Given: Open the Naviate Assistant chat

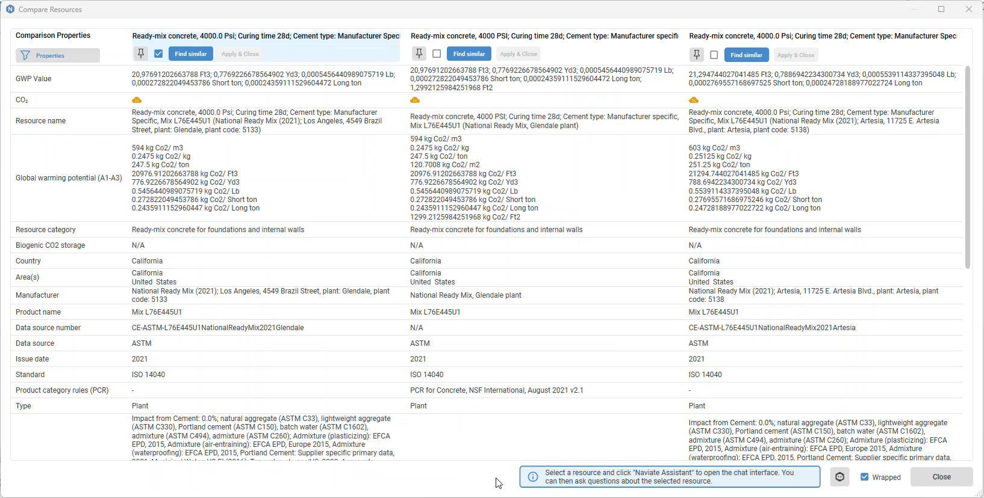Looking at the screenshot, I should coord(839,477).
